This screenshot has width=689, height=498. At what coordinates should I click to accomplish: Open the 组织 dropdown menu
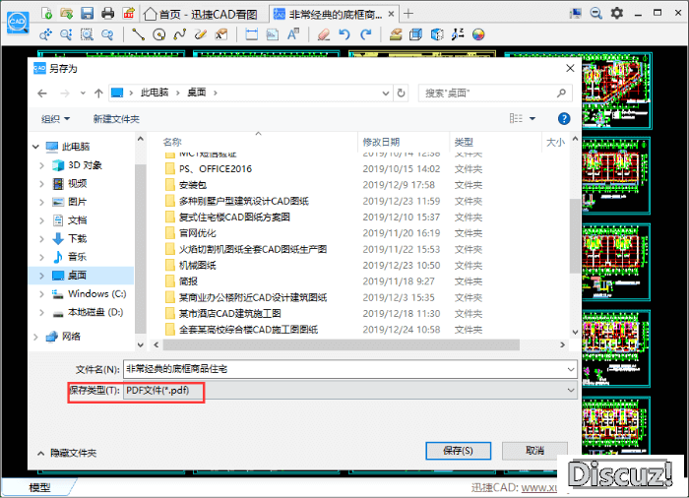click(x=55, y=118)
